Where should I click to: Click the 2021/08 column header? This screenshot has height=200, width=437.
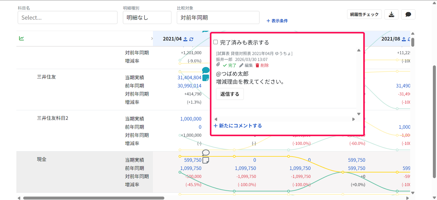(391, 39)
